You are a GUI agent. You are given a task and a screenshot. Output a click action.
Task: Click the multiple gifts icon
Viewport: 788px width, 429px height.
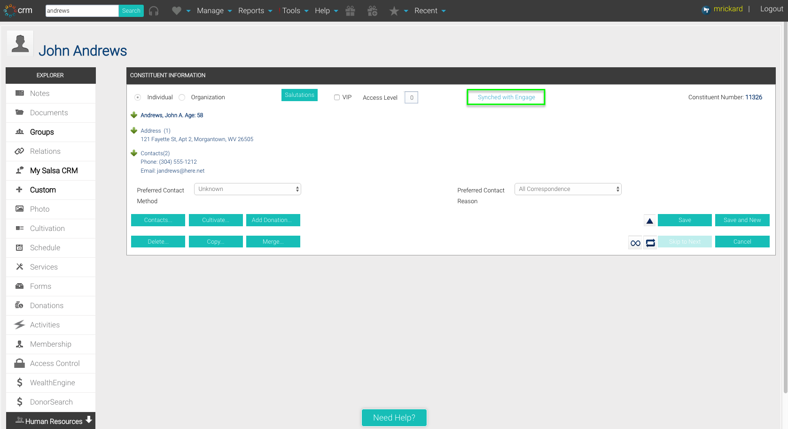click(373, 11)
